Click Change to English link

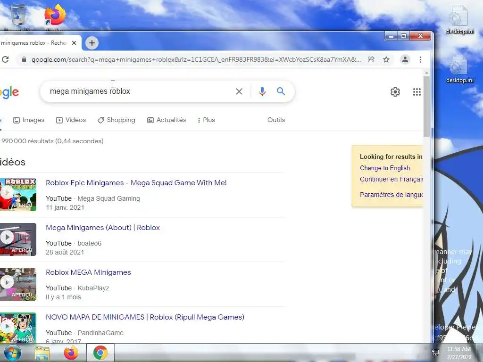point(385,168)
